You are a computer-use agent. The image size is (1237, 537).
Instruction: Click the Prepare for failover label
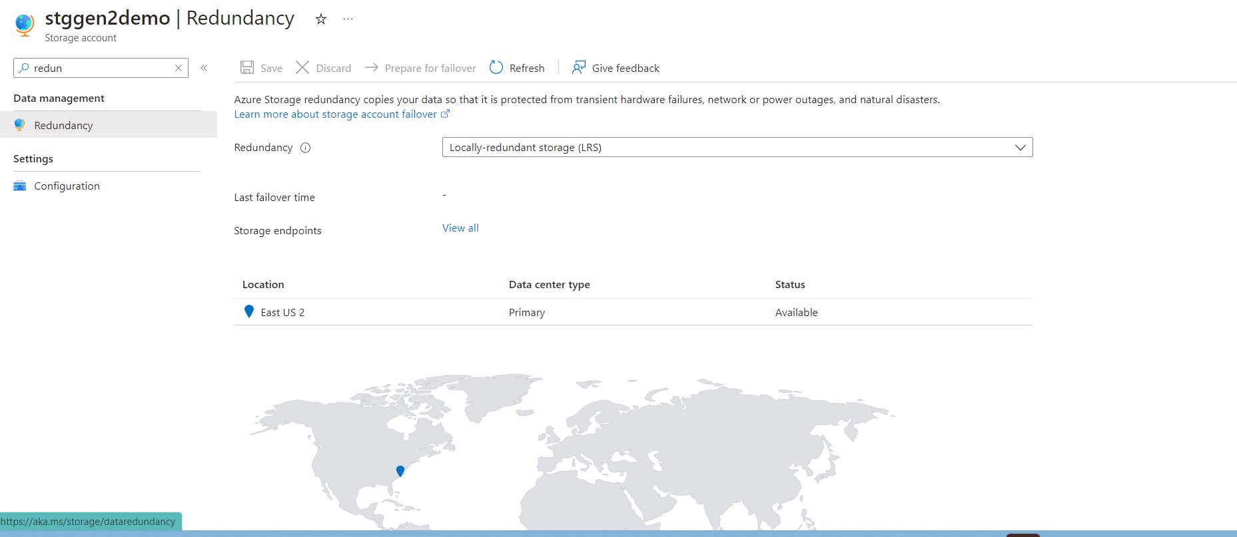pyautogui.click(x=430, y=68)
